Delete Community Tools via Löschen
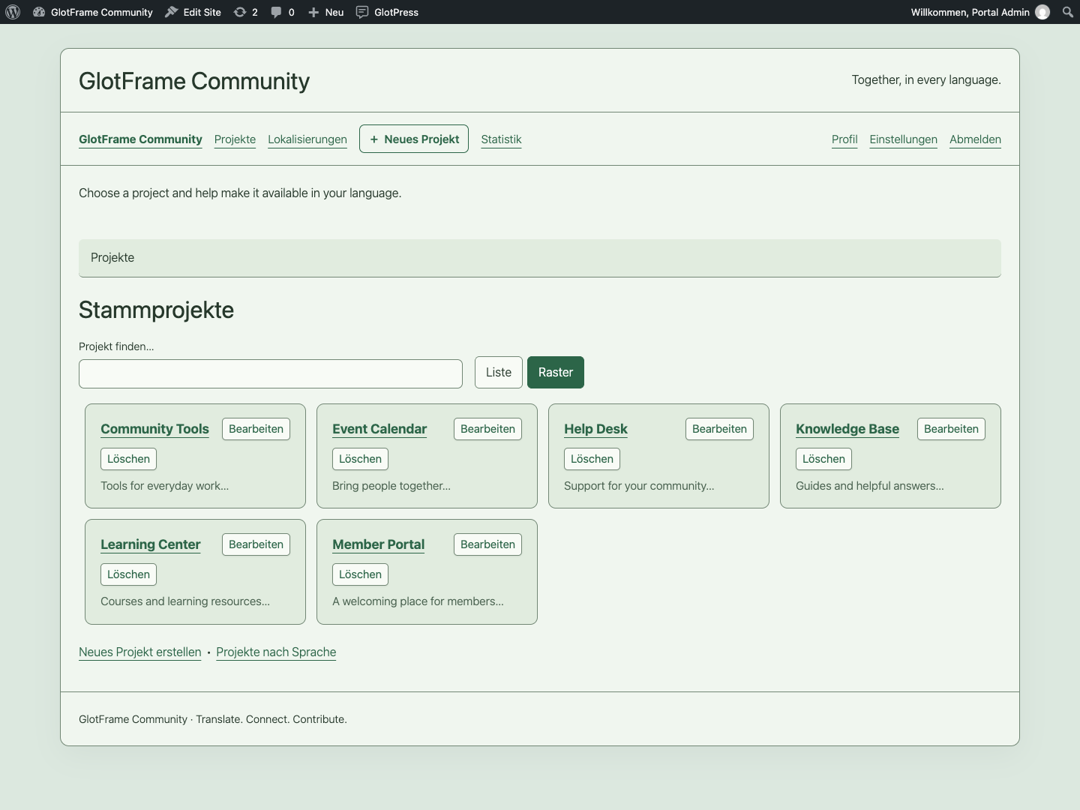Image resolution: width=1080 pixels, height=810 pixels. [128, 459]
